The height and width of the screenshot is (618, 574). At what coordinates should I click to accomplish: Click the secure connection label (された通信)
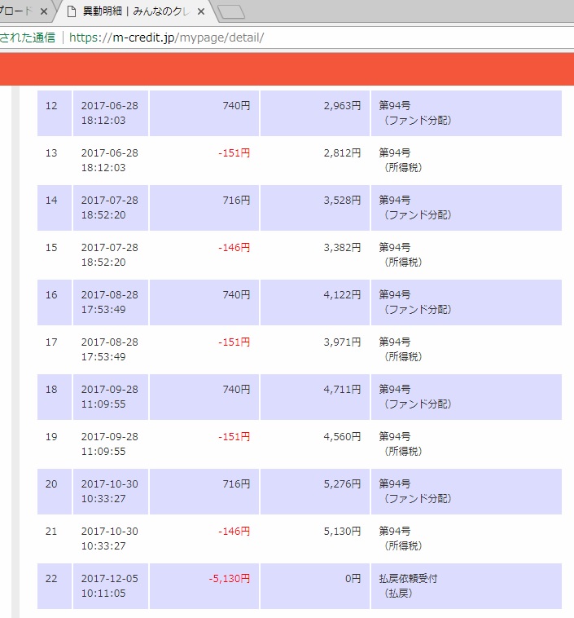click(x=28, y=38)
